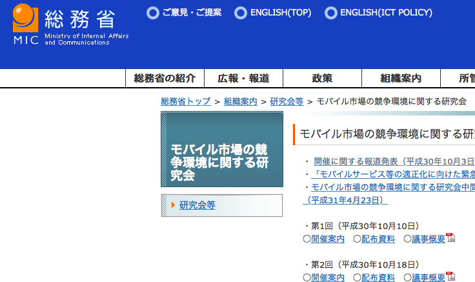Image resolution: width=475 pixels, height=282 pixels.
Task: Click circle icon beside ENGLISH(TOP)
Action: pyautogui.click(x=240, y=13)
